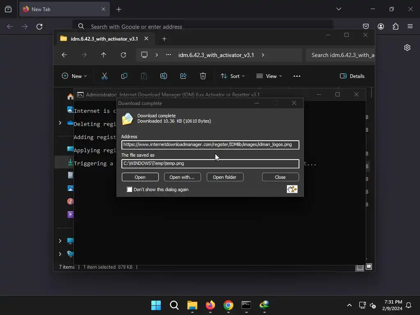Show hidden system tray icons
Image resolution: width=420 pixels, height=315 pixels.
(x=349, y=305)
